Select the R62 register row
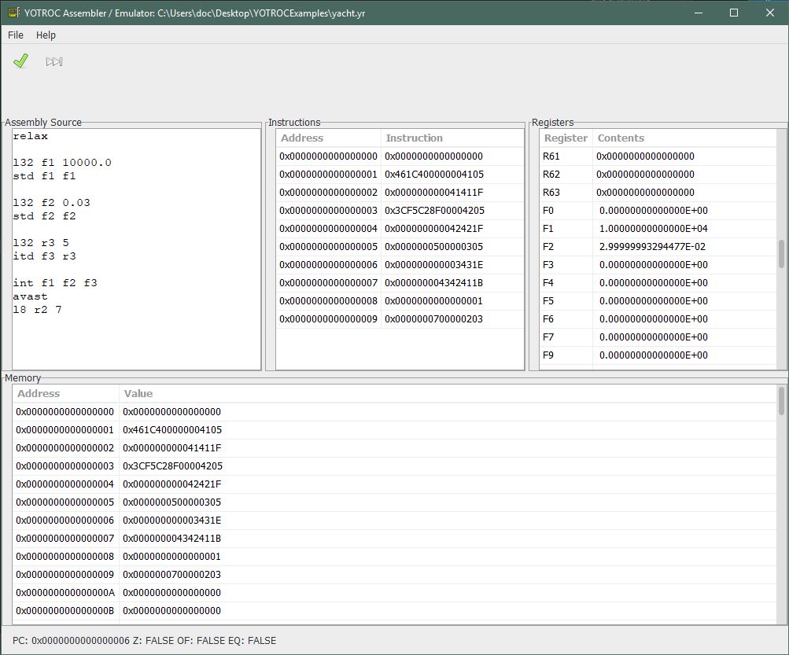 pos(658,174)
